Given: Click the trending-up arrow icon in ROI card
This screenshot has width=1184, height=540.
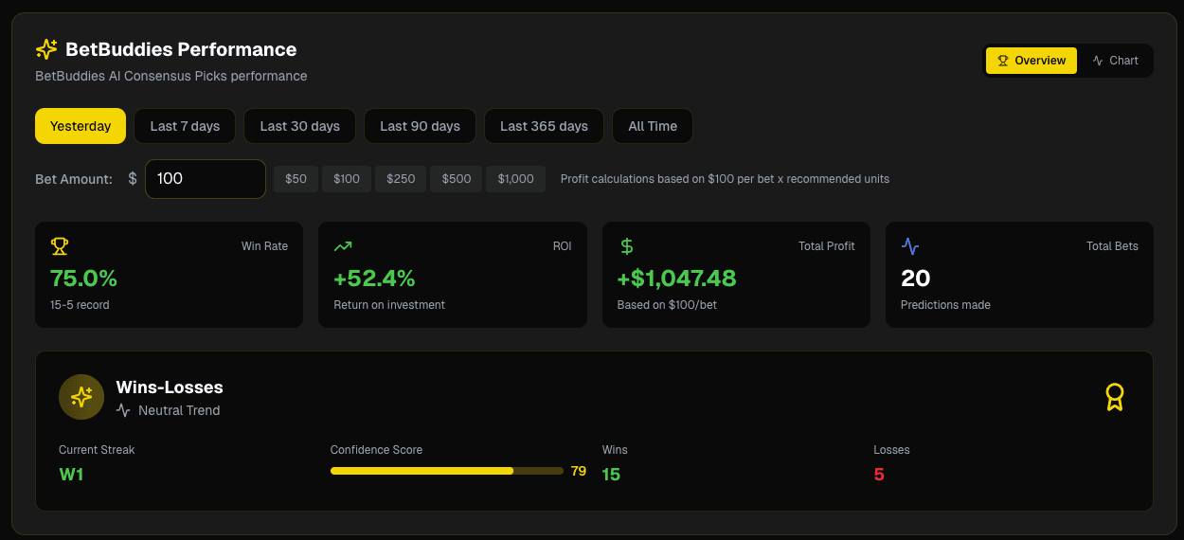Looking at the screenshot, I should pos(343,246).
